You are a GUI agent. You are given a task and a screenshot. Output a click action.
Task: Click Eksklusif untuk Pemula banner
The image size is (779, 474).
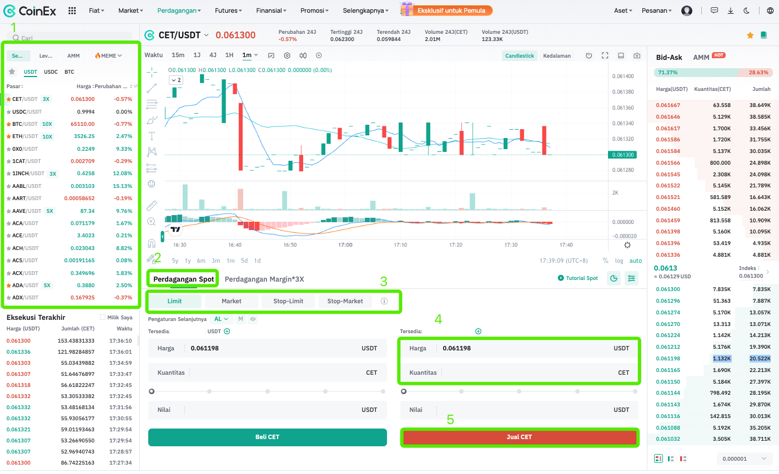446,10
